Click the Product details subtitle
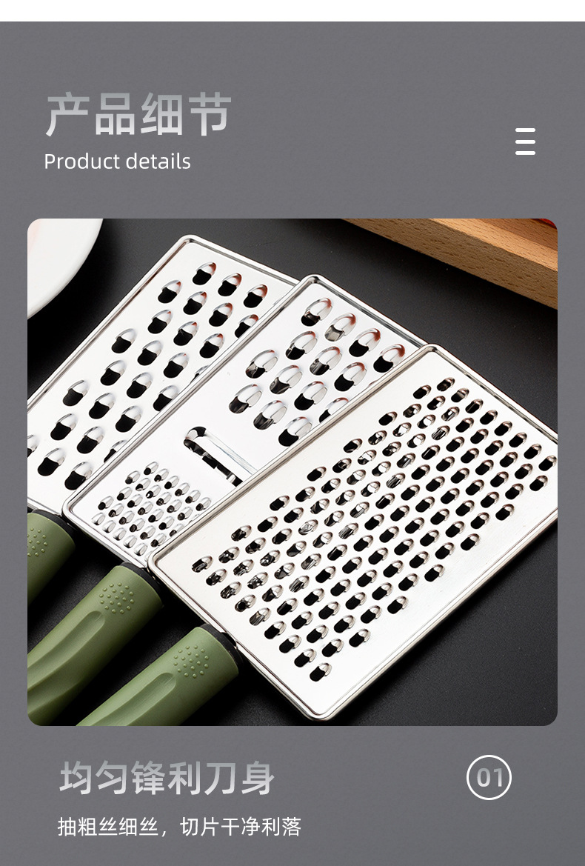The height and width of the screenshot is (866, 585). (118, 161)
